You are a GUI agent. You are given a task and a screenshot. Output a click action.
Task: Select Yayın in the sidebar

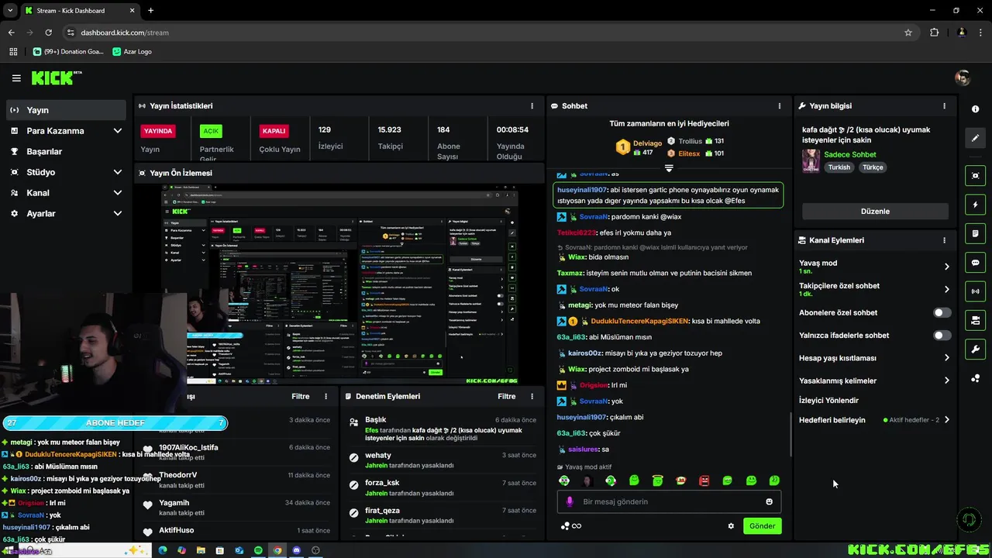pos(66,110)
